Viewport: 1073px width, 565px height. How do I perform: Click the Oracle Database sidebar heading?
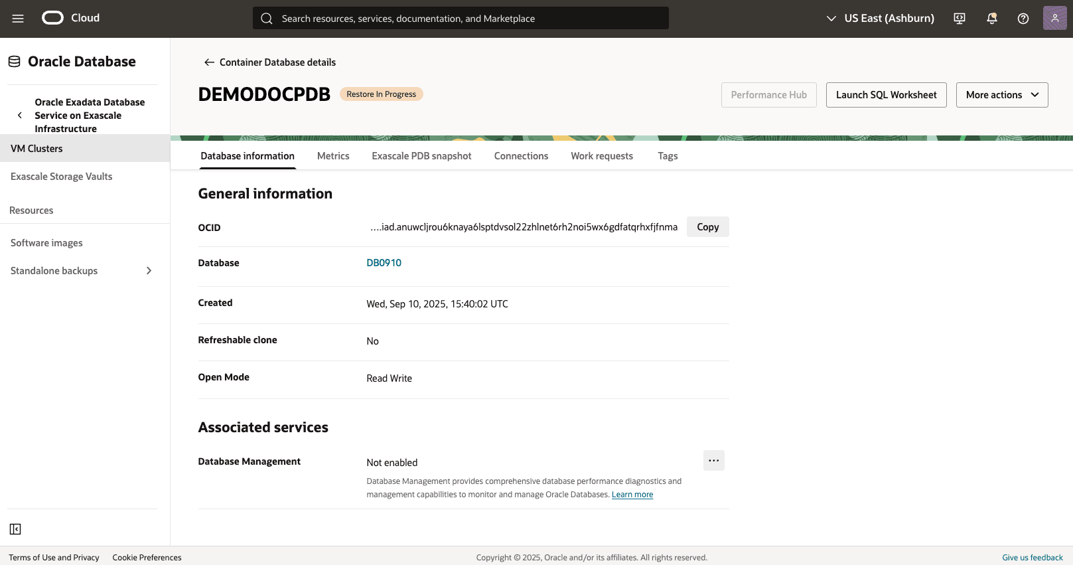(x=82, y=62)
